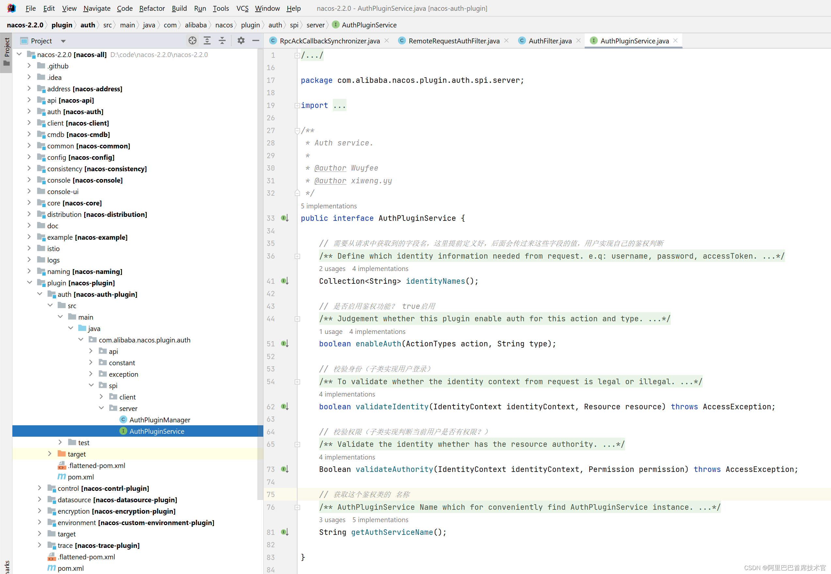831x574 pixels.
Task: Click the 'plugin' bold breadcrumb after nacos-2.2.0
Action: (x=62, y=25)
